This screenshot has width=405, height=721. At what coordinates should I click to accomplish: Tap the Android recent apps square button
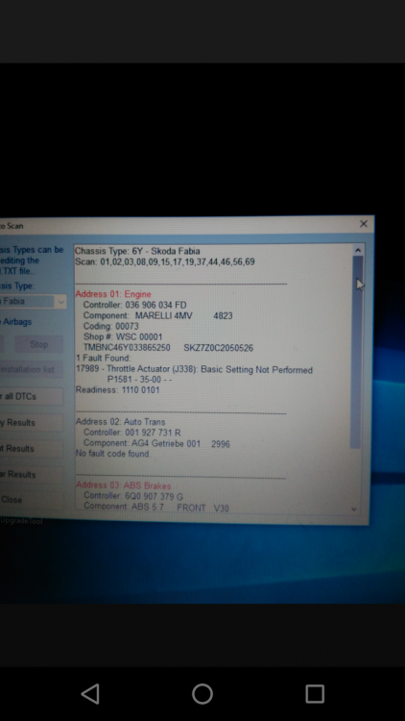pos(315,693)
